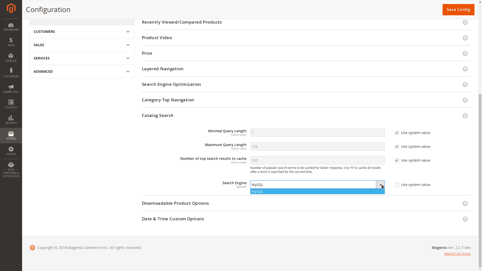Expand the Advanced configuration tab group
Screen dimensions: 482x271
coord(82,72)
